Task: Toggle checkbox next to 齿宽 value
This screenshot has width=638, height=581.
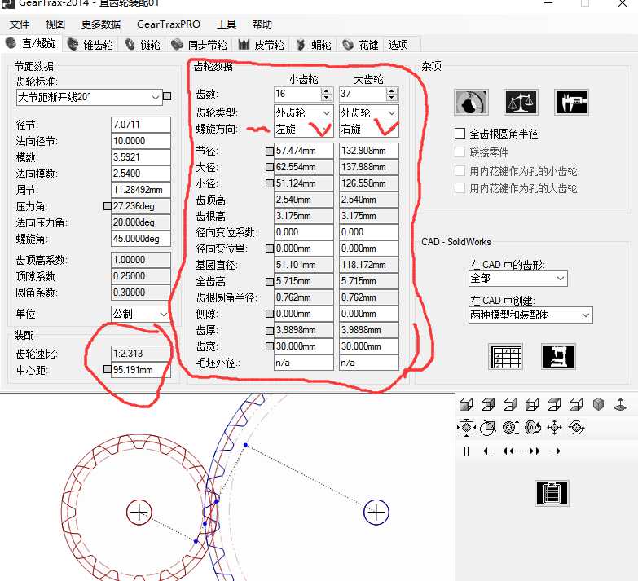Action: pyautogui.click(x=270, y=346)
